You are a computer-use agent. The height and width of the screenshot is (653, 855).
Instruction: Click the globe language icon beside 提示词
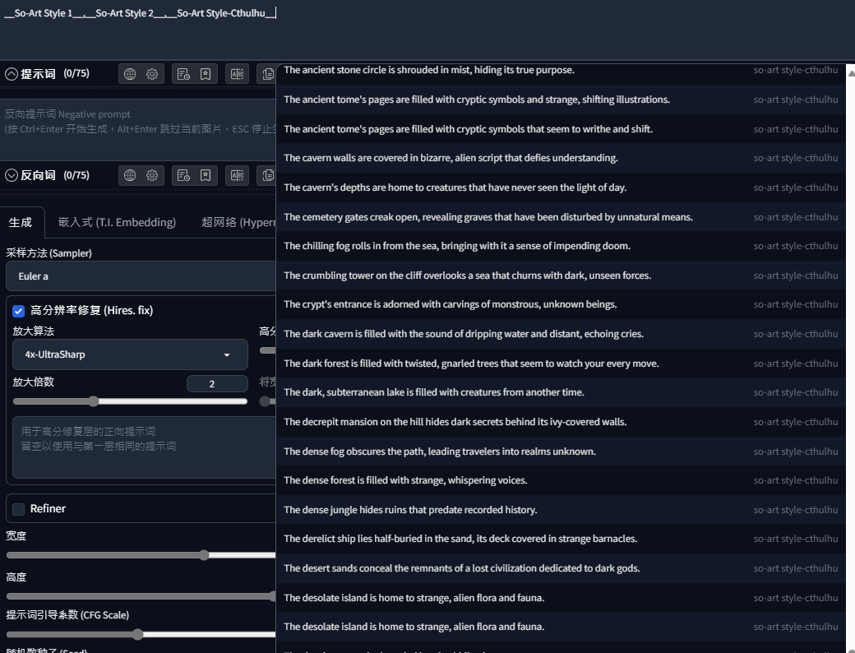tap(130, 74)
